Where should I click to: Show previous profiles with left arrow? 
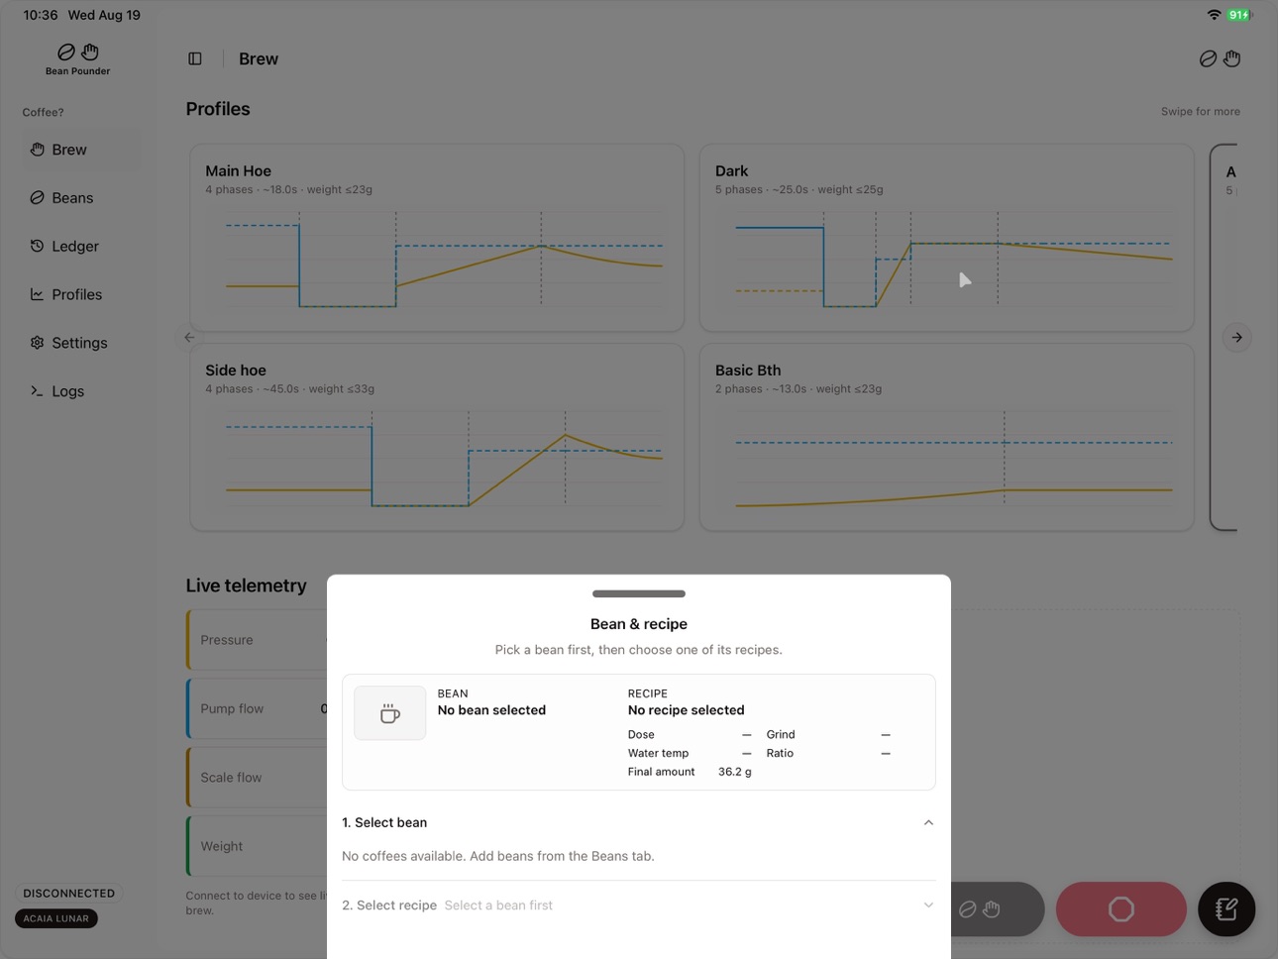189,337
